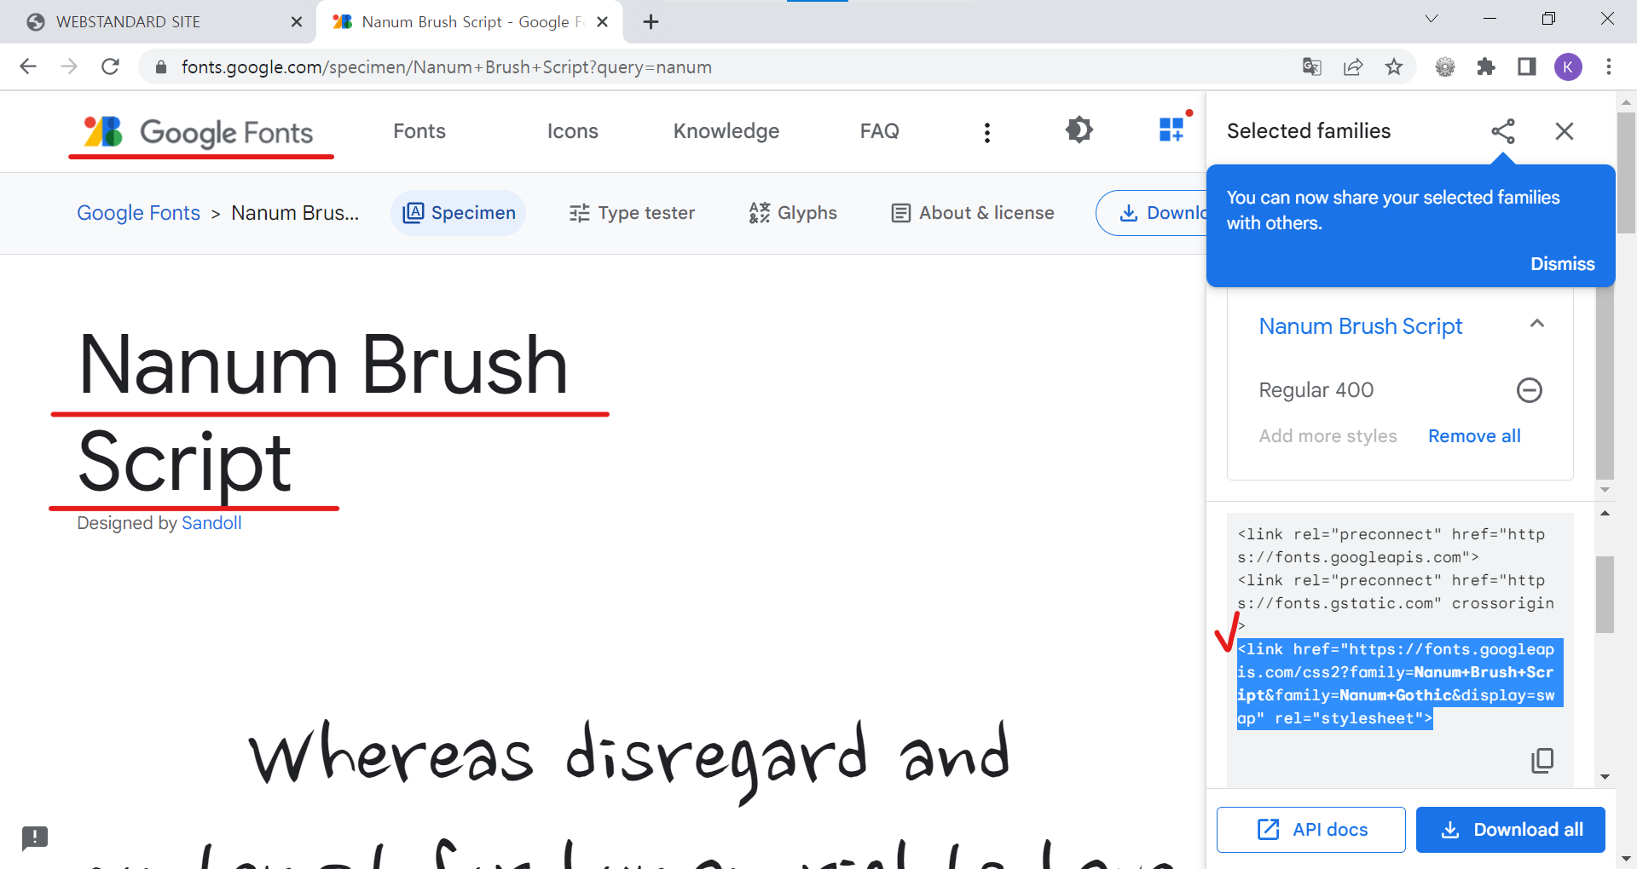Viewport: 1637px width, 869px height.
Task: Click Add more styles
Action: point(1328,436)
